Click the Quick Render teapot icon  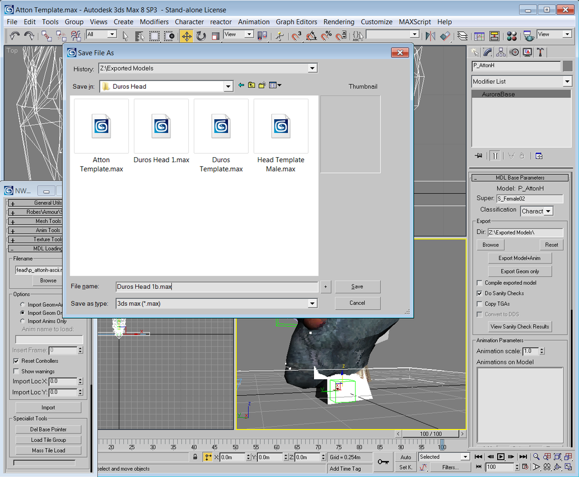pyautogui.click(x=529, y=36)
